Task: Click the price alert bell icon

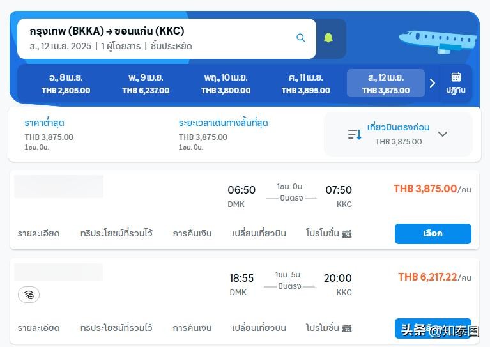Action: coord(328,38)
